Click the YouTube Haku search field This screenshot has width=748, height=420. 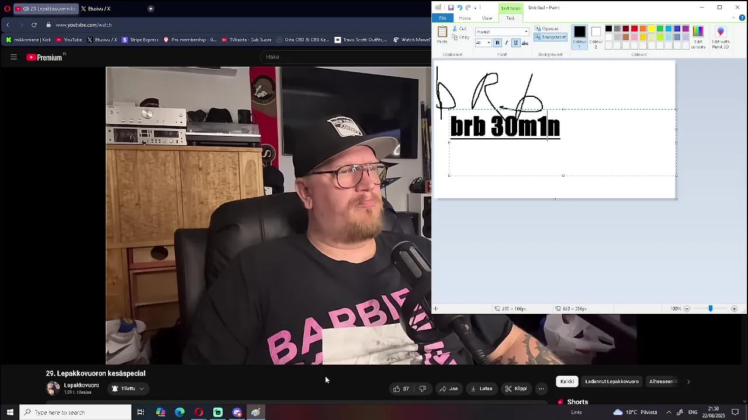pyautogui.click(x=345, y=57)
